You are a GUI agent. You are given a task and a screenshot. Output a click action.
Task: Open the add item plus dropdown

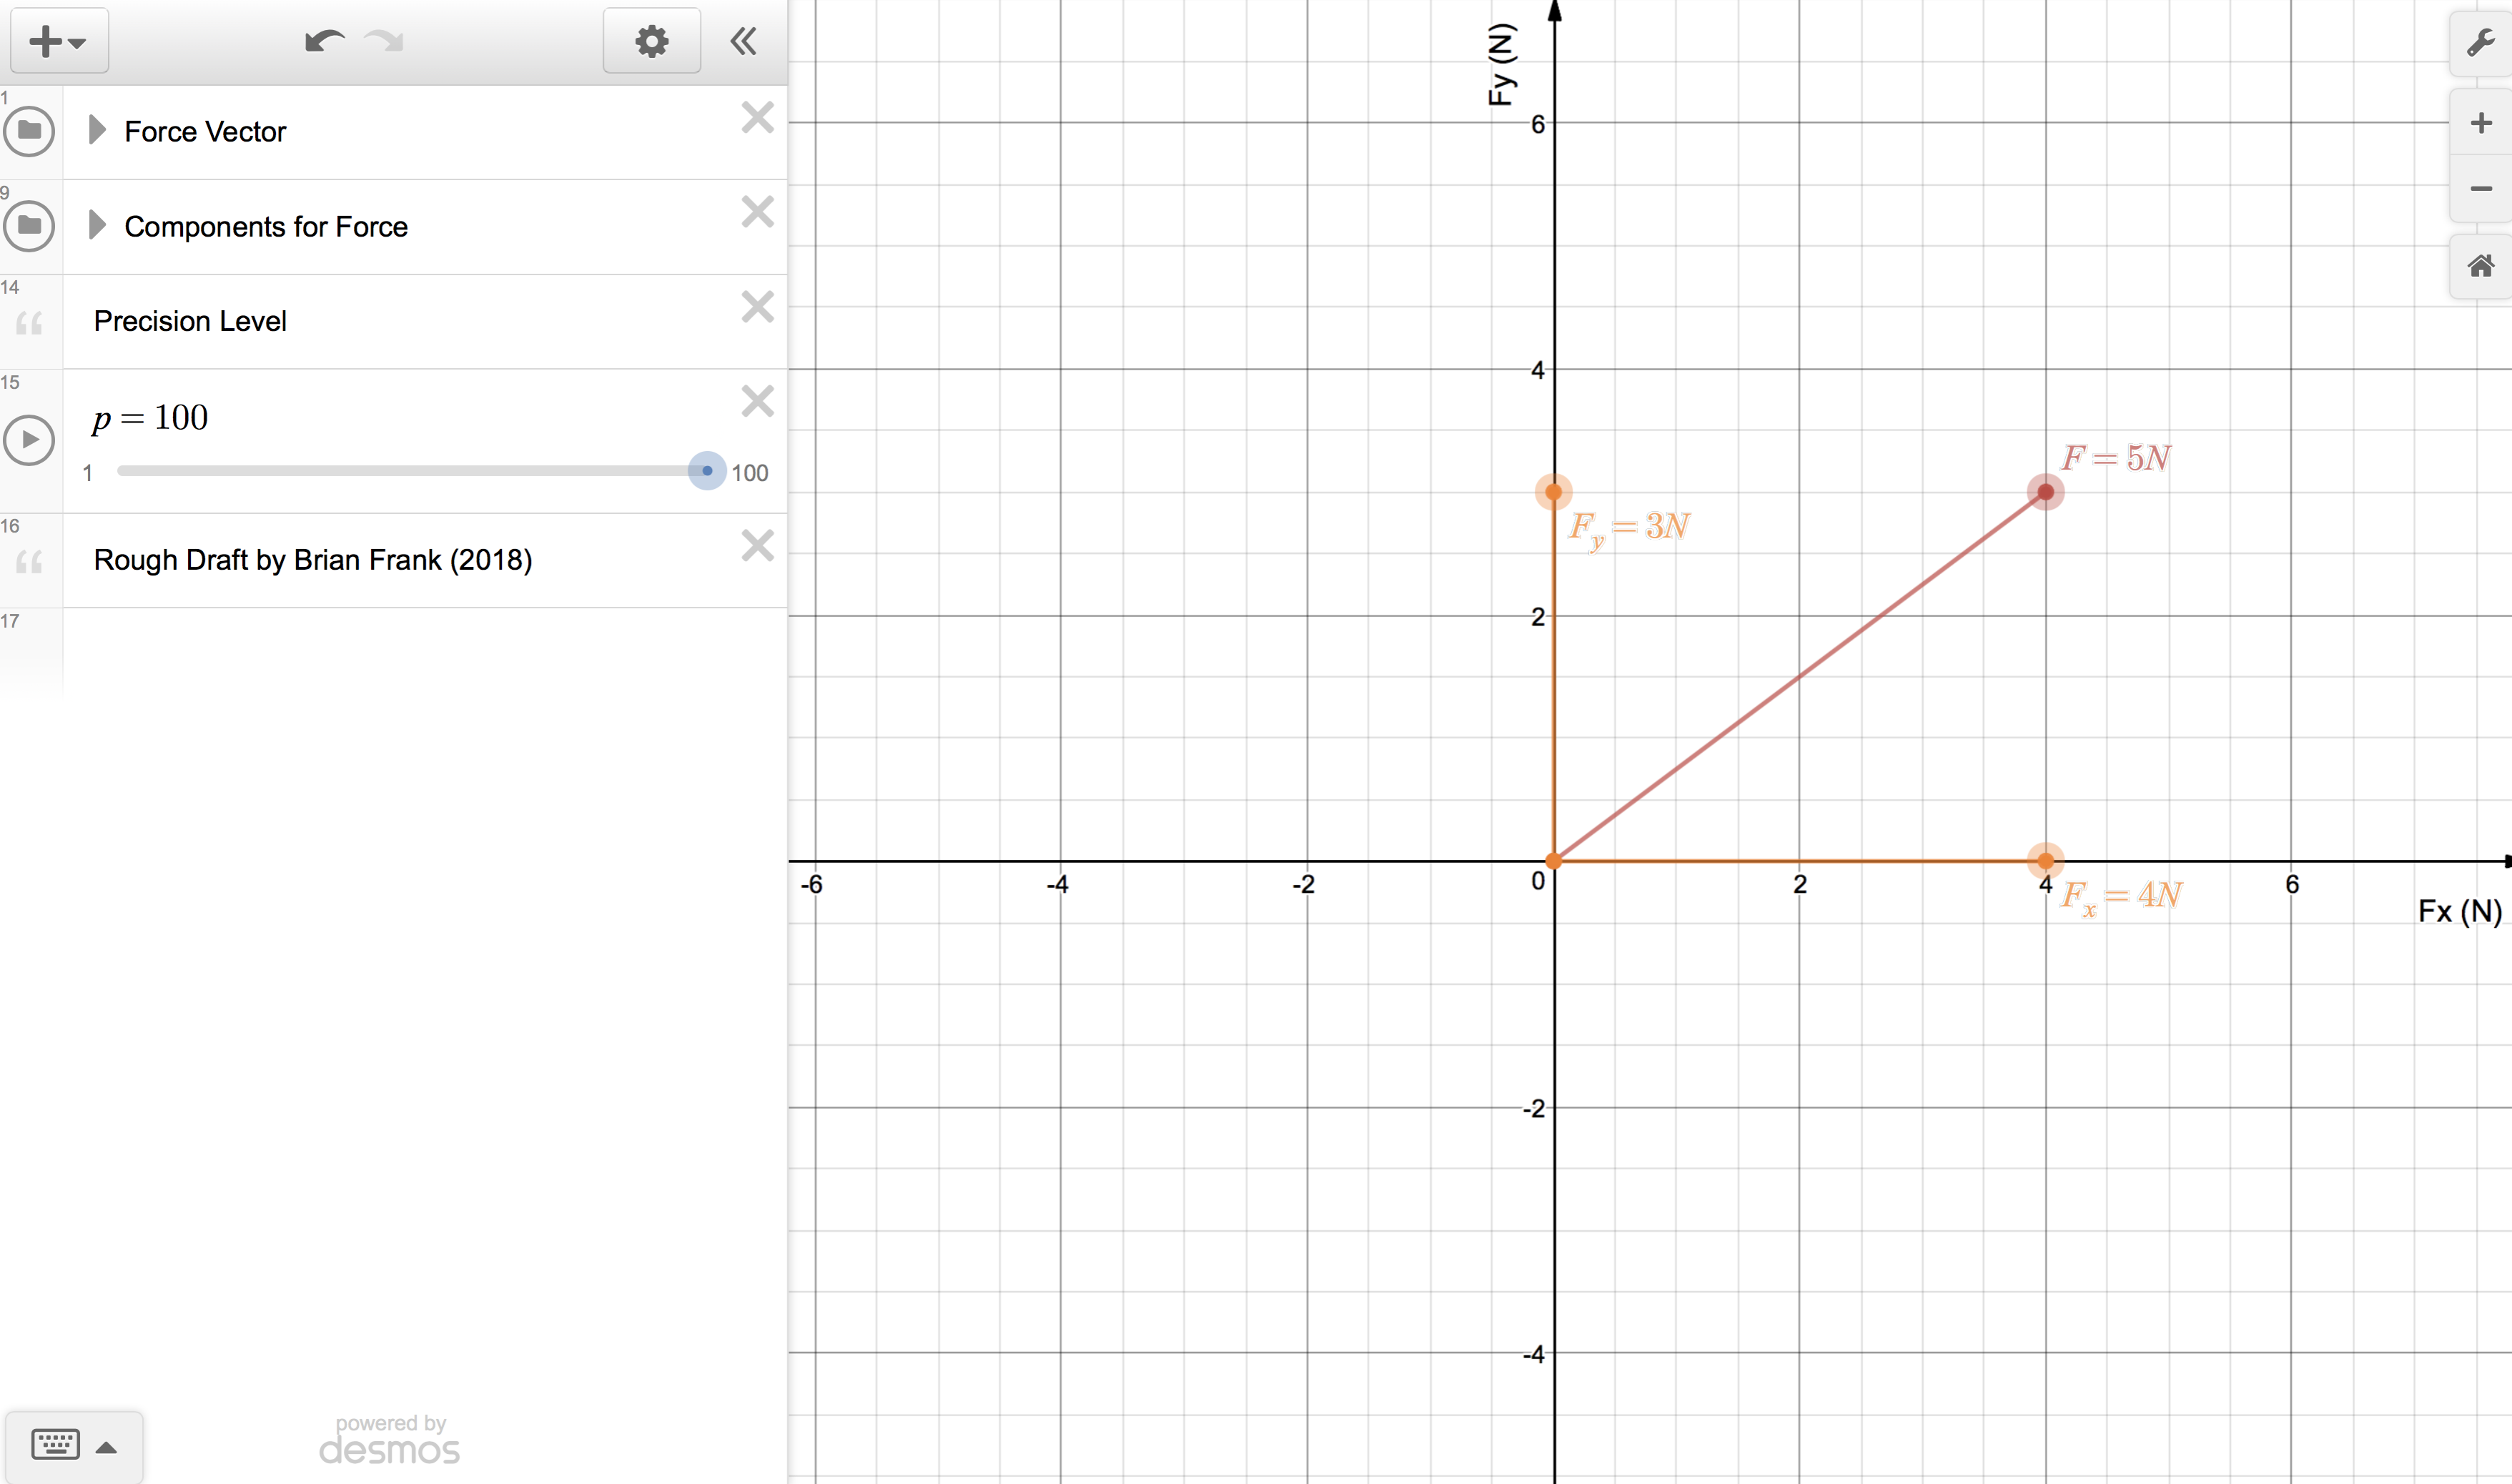pos(58,41)
